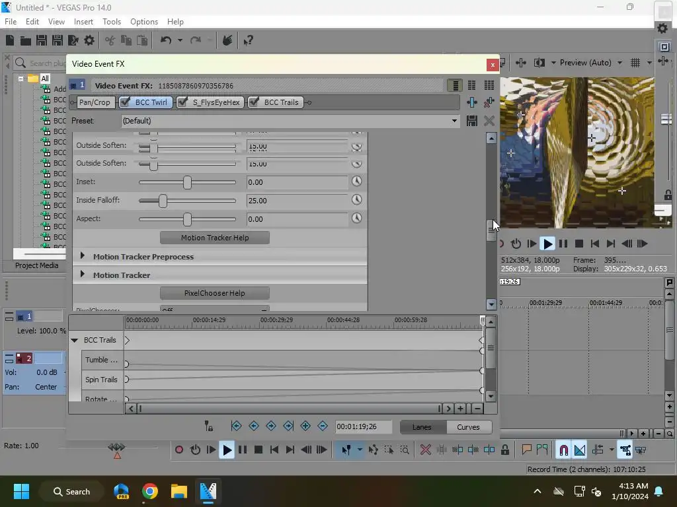Click Remove Selected Plug-In icon
Viewport: 677px width, 507px height.
(x=489, y=102)
